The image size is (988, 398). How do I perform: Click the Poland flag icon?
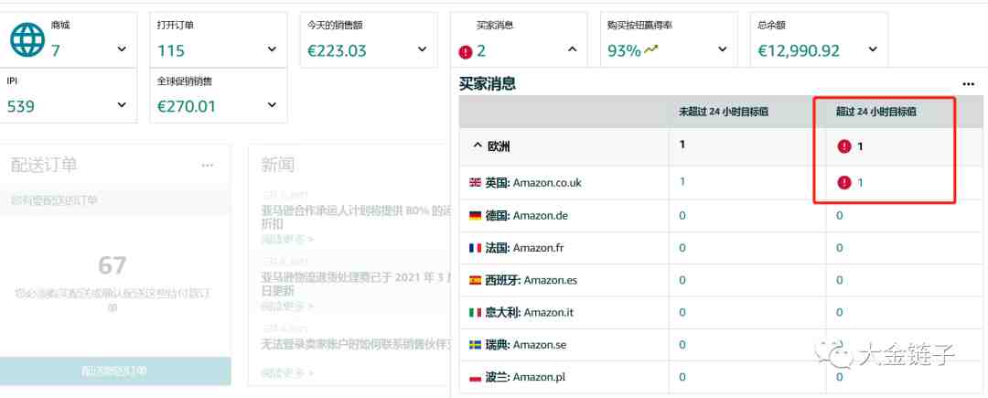click(x=475, y=377)
